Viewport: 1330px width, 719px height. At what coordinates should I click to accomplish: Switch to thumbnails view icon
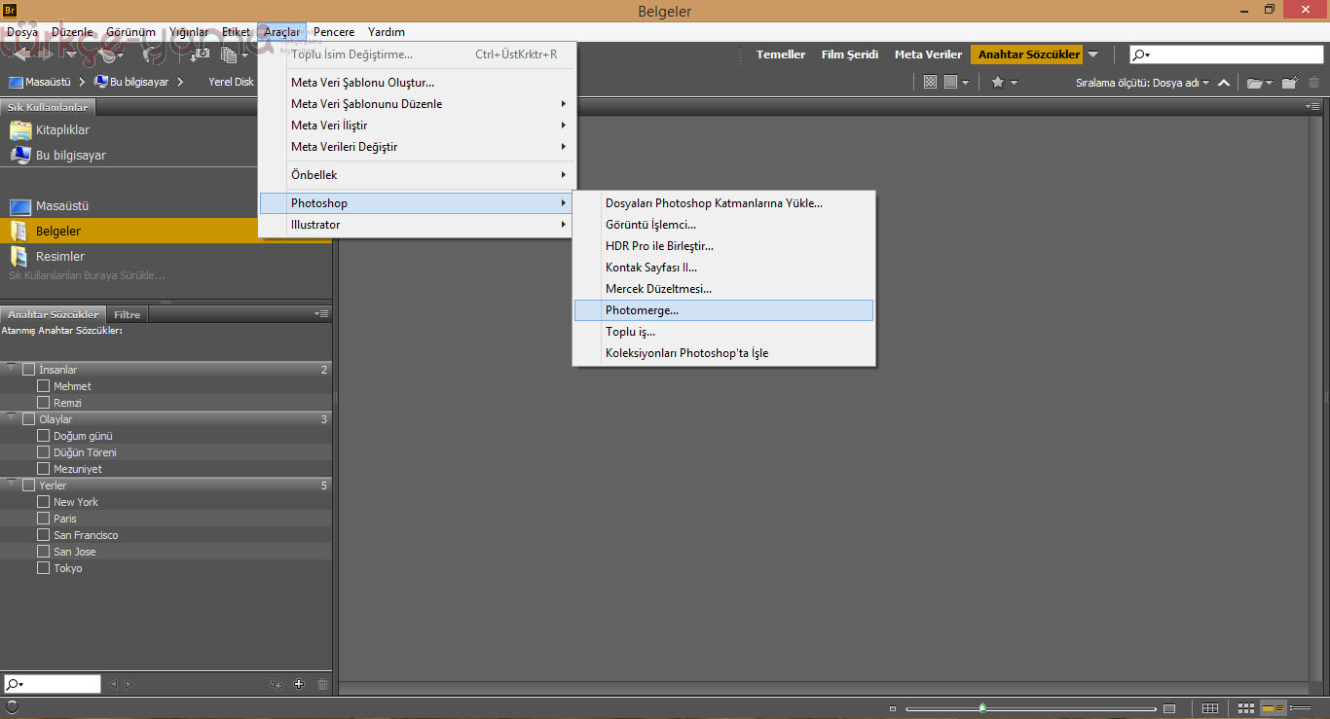coord(1246,708)
